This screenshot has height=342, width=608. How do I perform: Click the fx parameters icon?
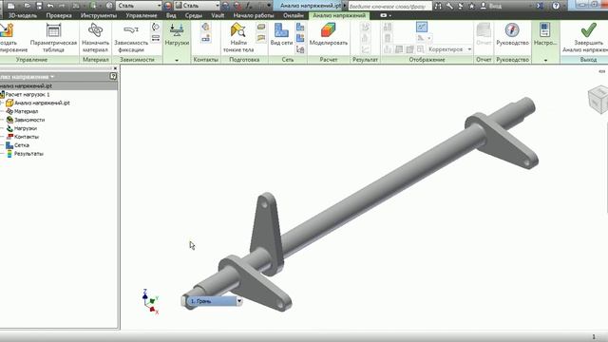pos(249,6)
